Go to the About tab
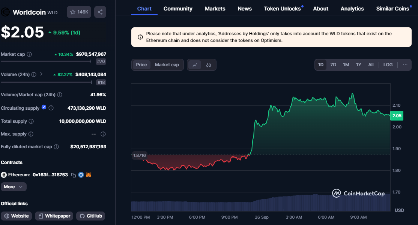 pos(320,9)
